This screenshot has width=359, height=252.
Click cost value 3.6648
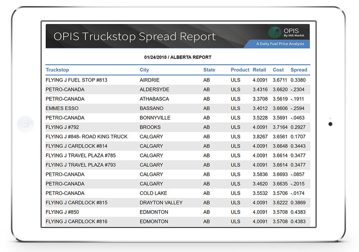280,146
